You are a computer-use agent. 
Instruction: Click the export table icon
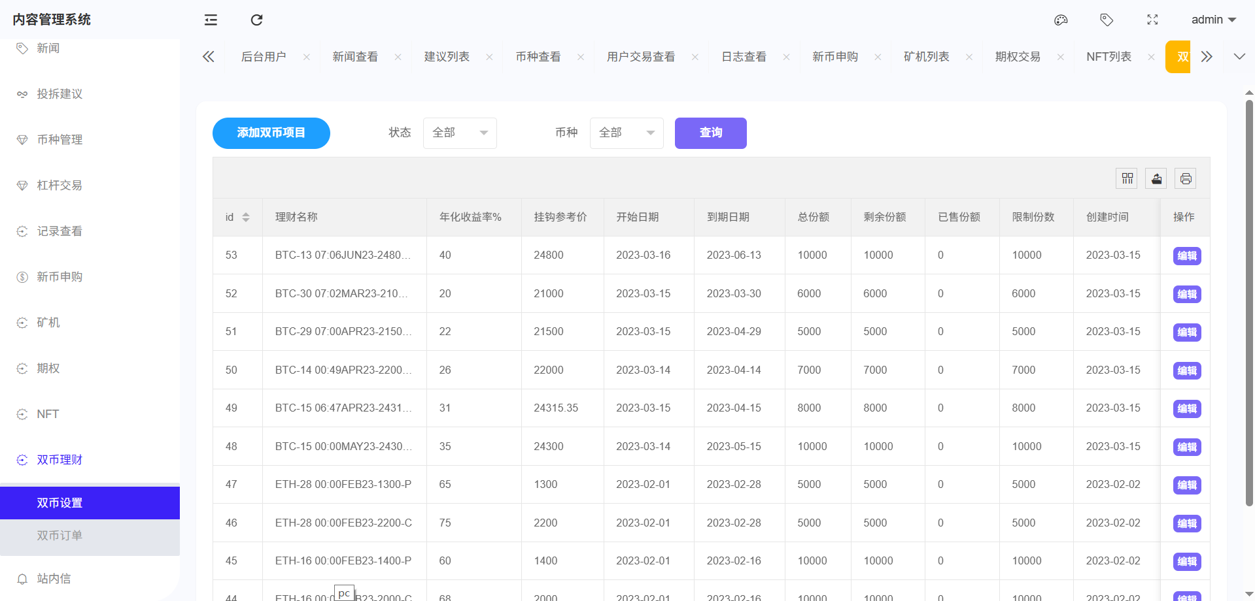[1156, 178]
